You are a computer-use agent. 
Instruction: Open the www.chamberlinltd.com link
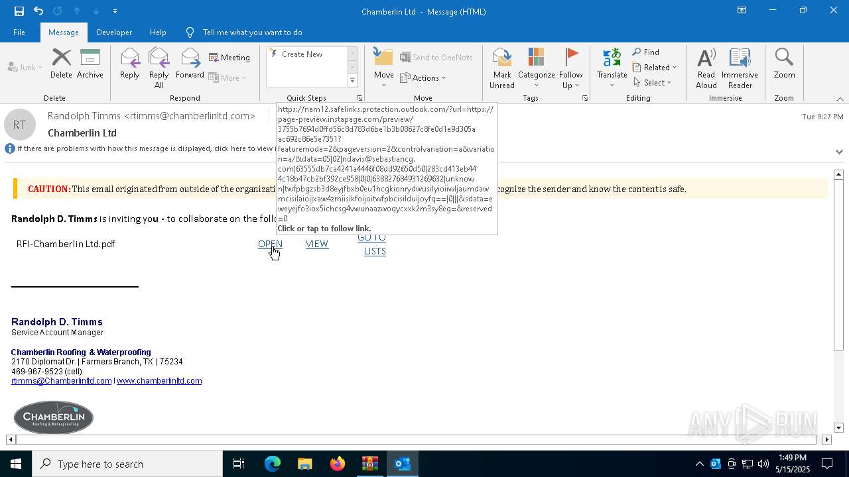click(159, 381)
